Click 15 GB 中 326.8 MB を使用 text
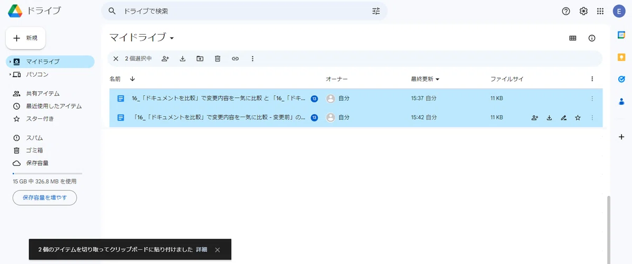The image size is (632, 264). point(45,181)
